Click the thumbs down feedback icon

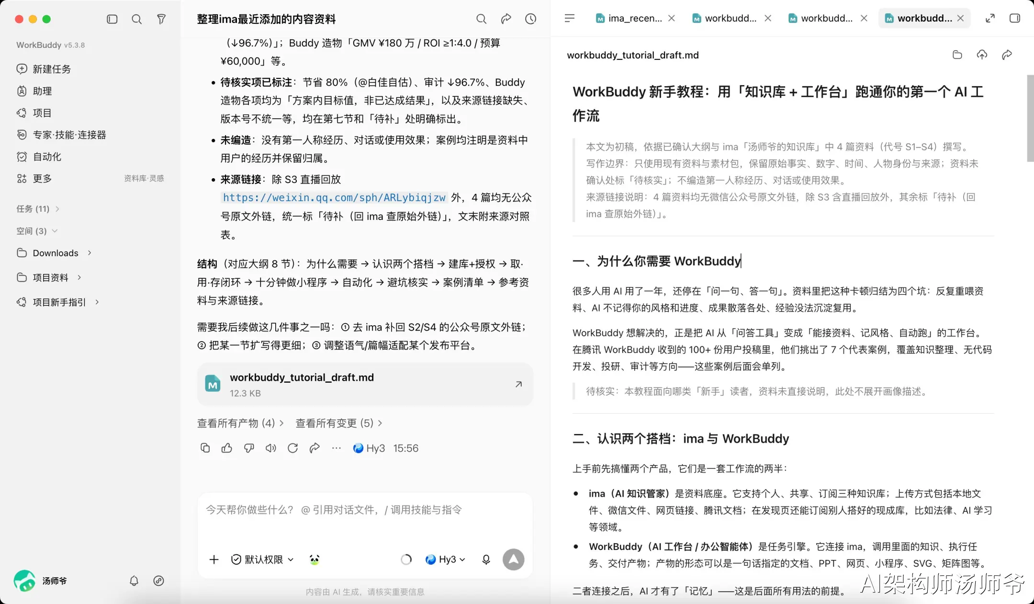249,448
